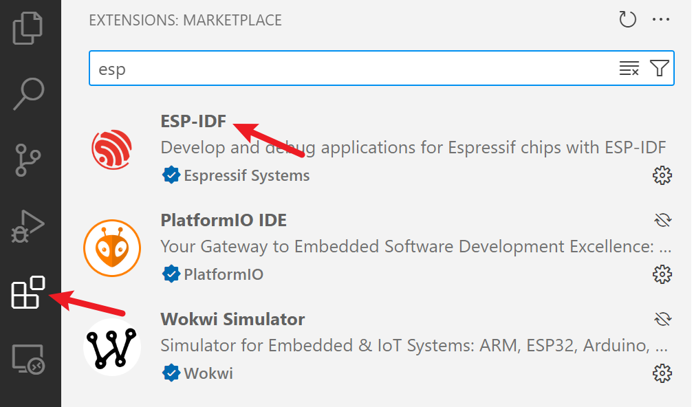Image resolution: width=694 pixels, height=407 pixels.
Task: Open the Explorer view in activity bar
Action: [28, 28]
